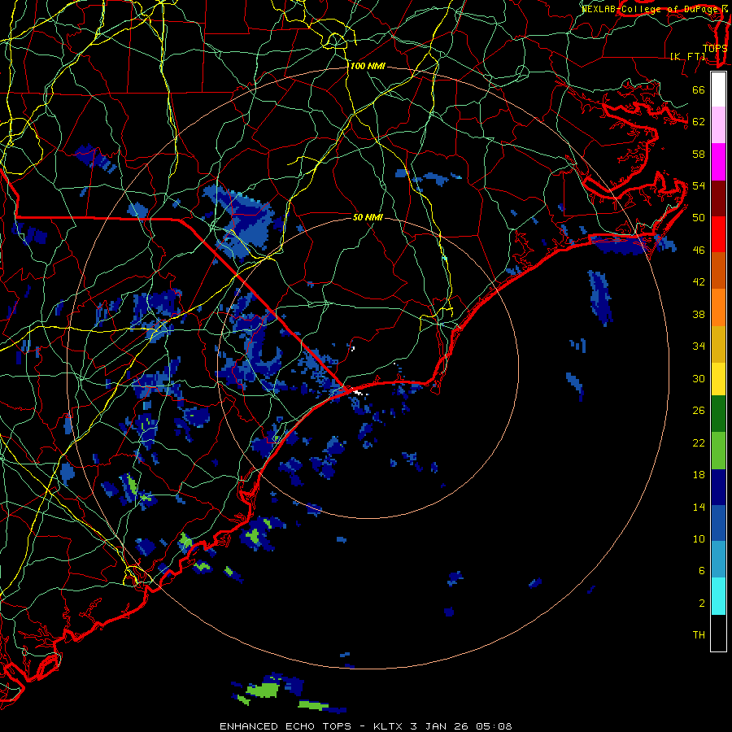Click the 58 legend value
This screenshot has height=732, width=732.
coord(699,154)
